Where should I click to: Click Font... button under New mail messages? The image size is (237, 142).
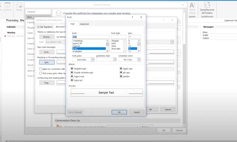pyautogui.click(x=47, y=52)
